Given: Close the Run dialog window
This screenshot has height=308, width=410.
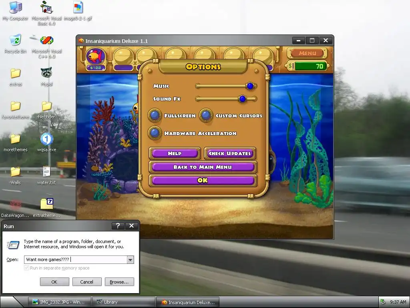Looking at the screenshot, I should (131, 226).
